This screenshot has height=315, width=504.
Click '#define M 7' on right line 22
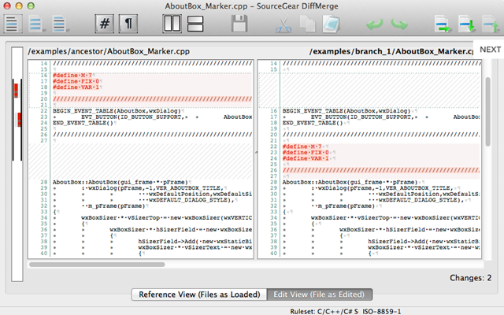click(302, 146)
